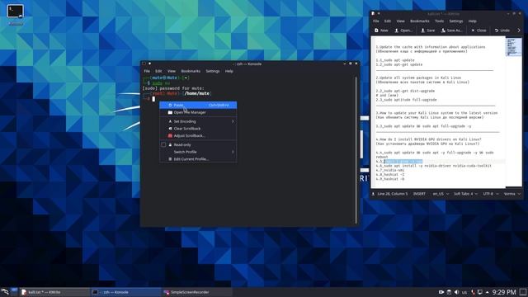Click the screen recording tray icon
This screenshot has width=528, height=297.
click(441, 292)
